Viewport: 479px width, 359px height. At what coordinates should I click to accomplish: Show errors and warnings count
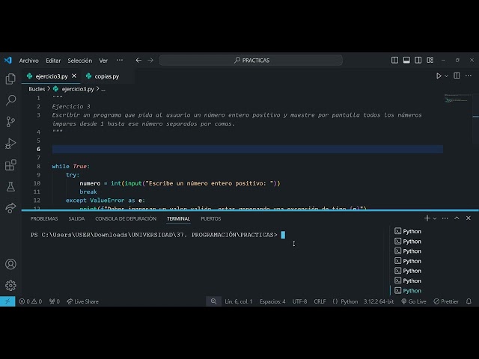[x=30, y=301]
